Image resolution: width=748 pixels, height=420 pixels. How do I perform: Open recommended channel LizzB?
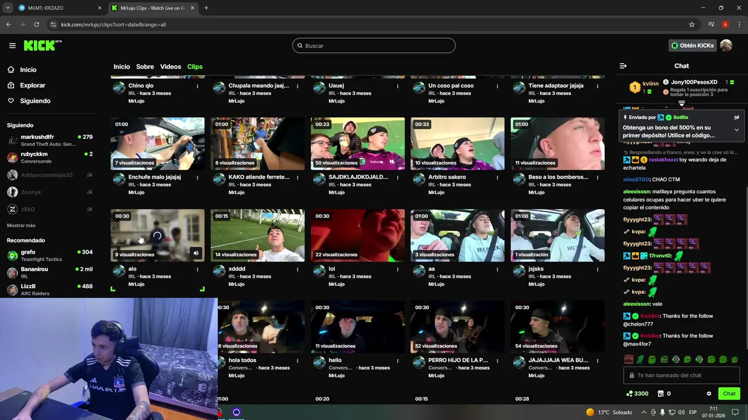point(50,289)
